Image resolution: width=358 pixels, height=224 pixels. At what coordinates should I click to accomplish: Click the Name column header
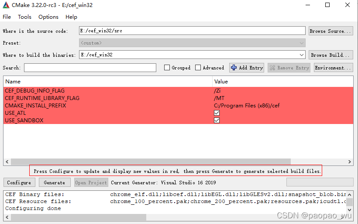[108, 82]
